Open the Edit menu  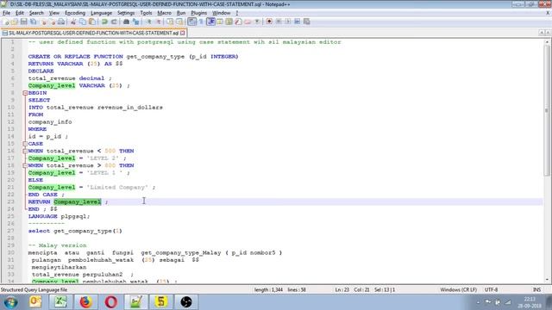19,13
